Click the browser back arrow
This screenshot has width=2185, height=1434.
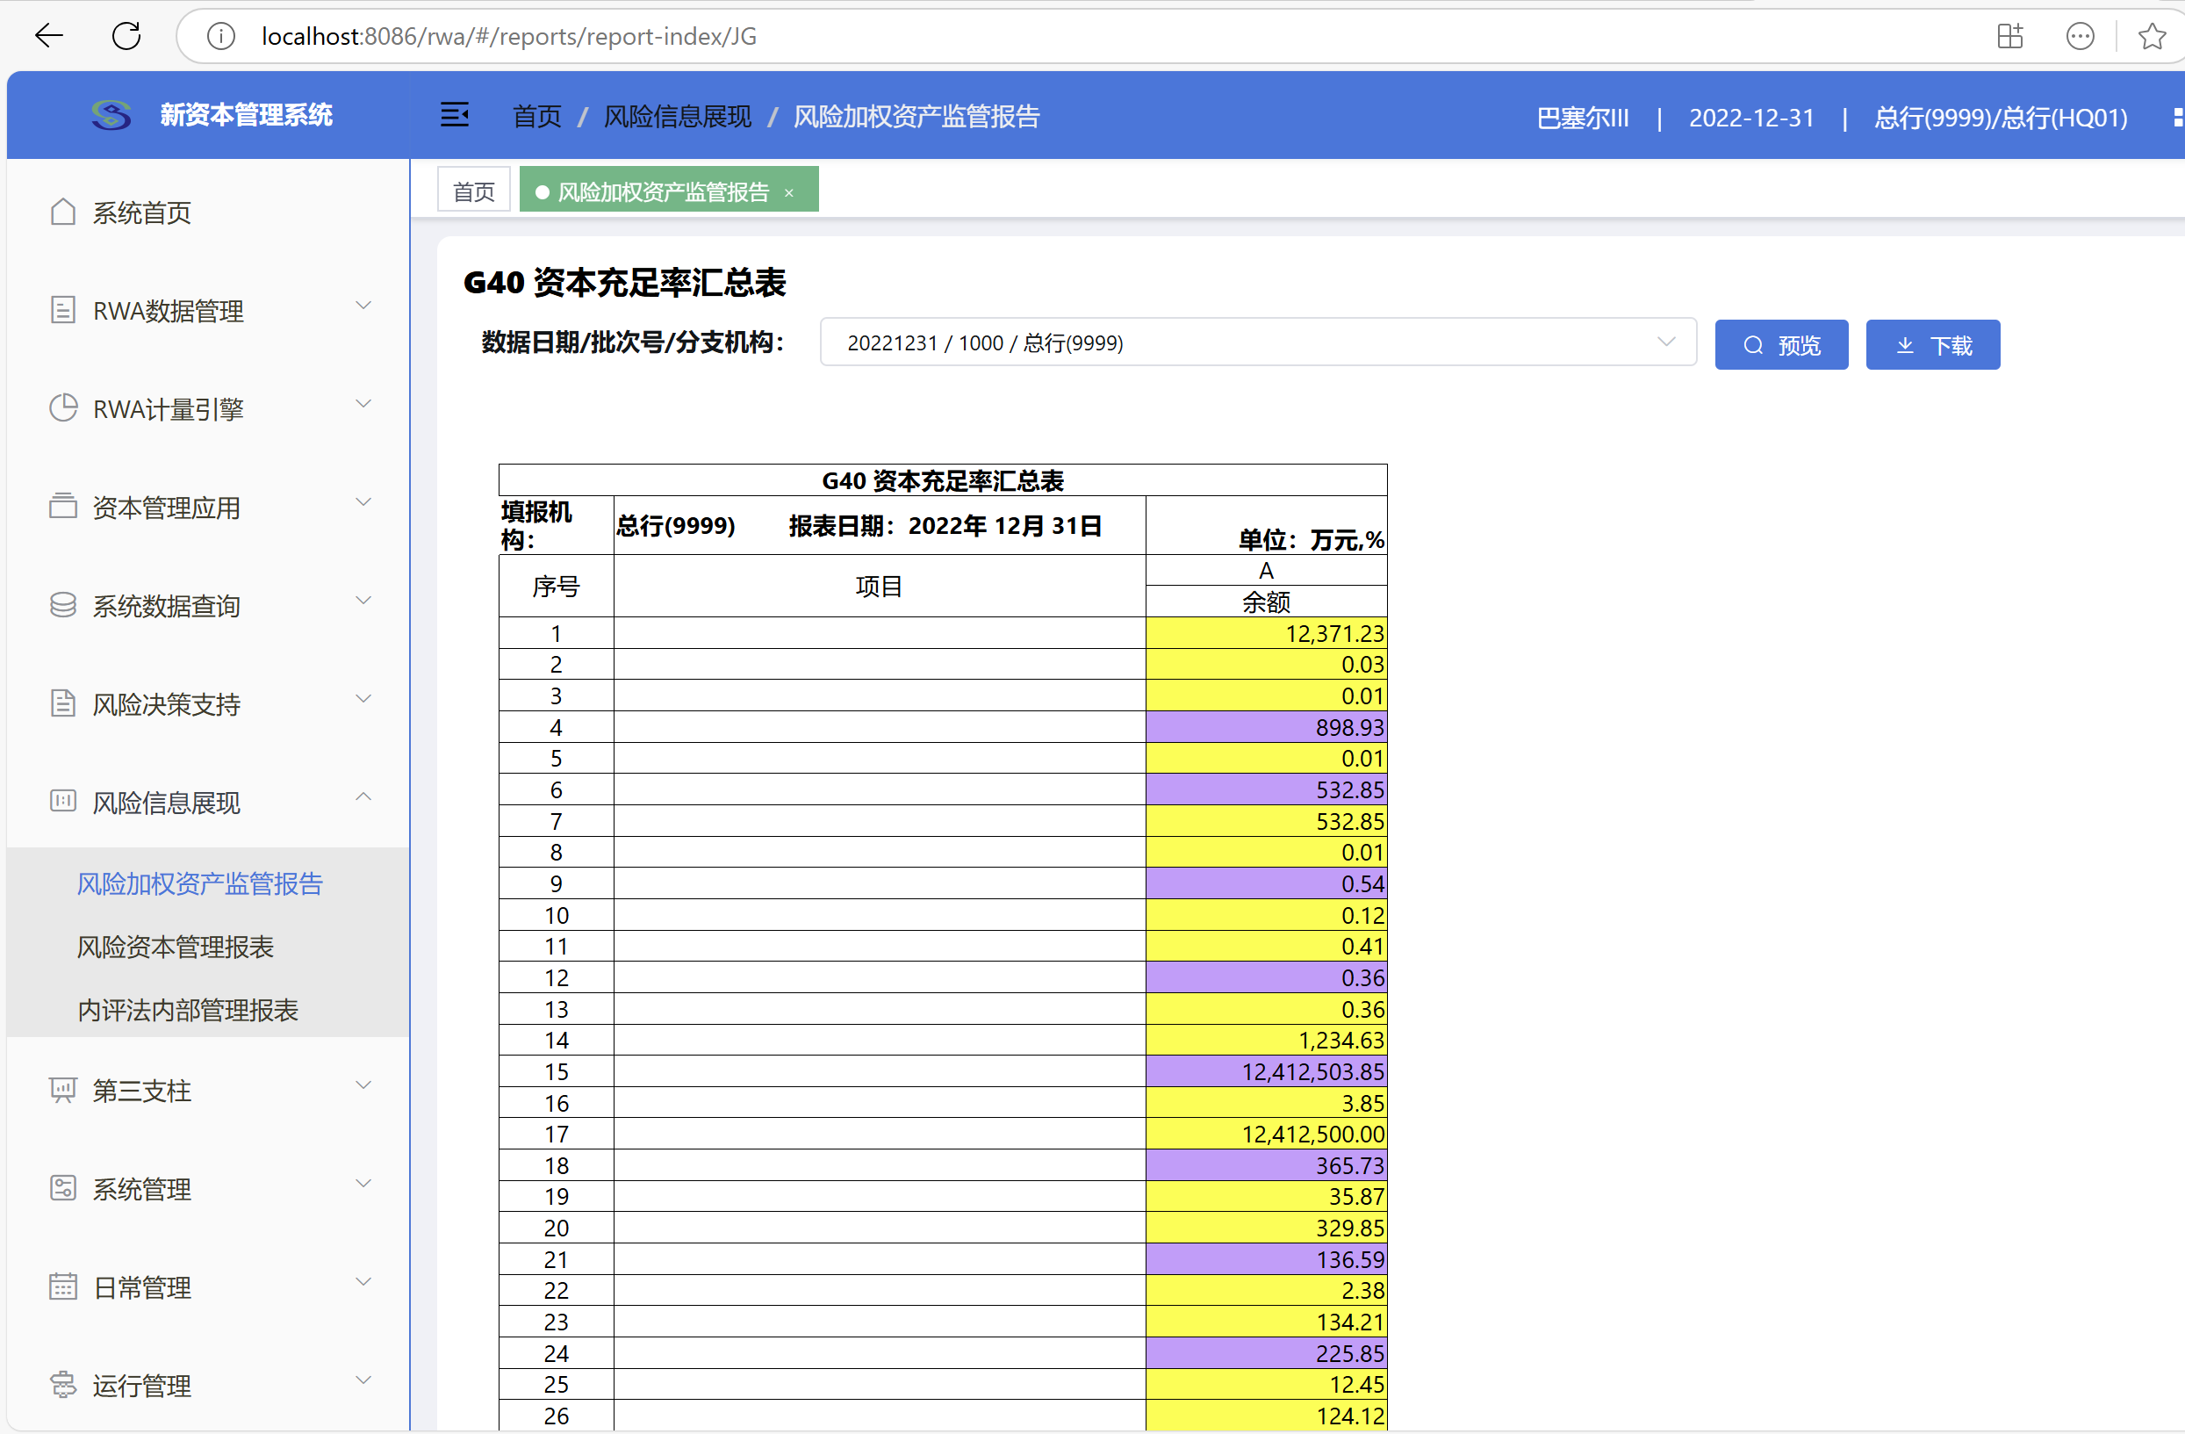click(x=48, y=37)
